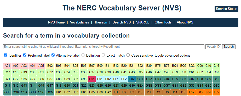
Task: Enable the Definition checkbox
Action: pos(83,55)
